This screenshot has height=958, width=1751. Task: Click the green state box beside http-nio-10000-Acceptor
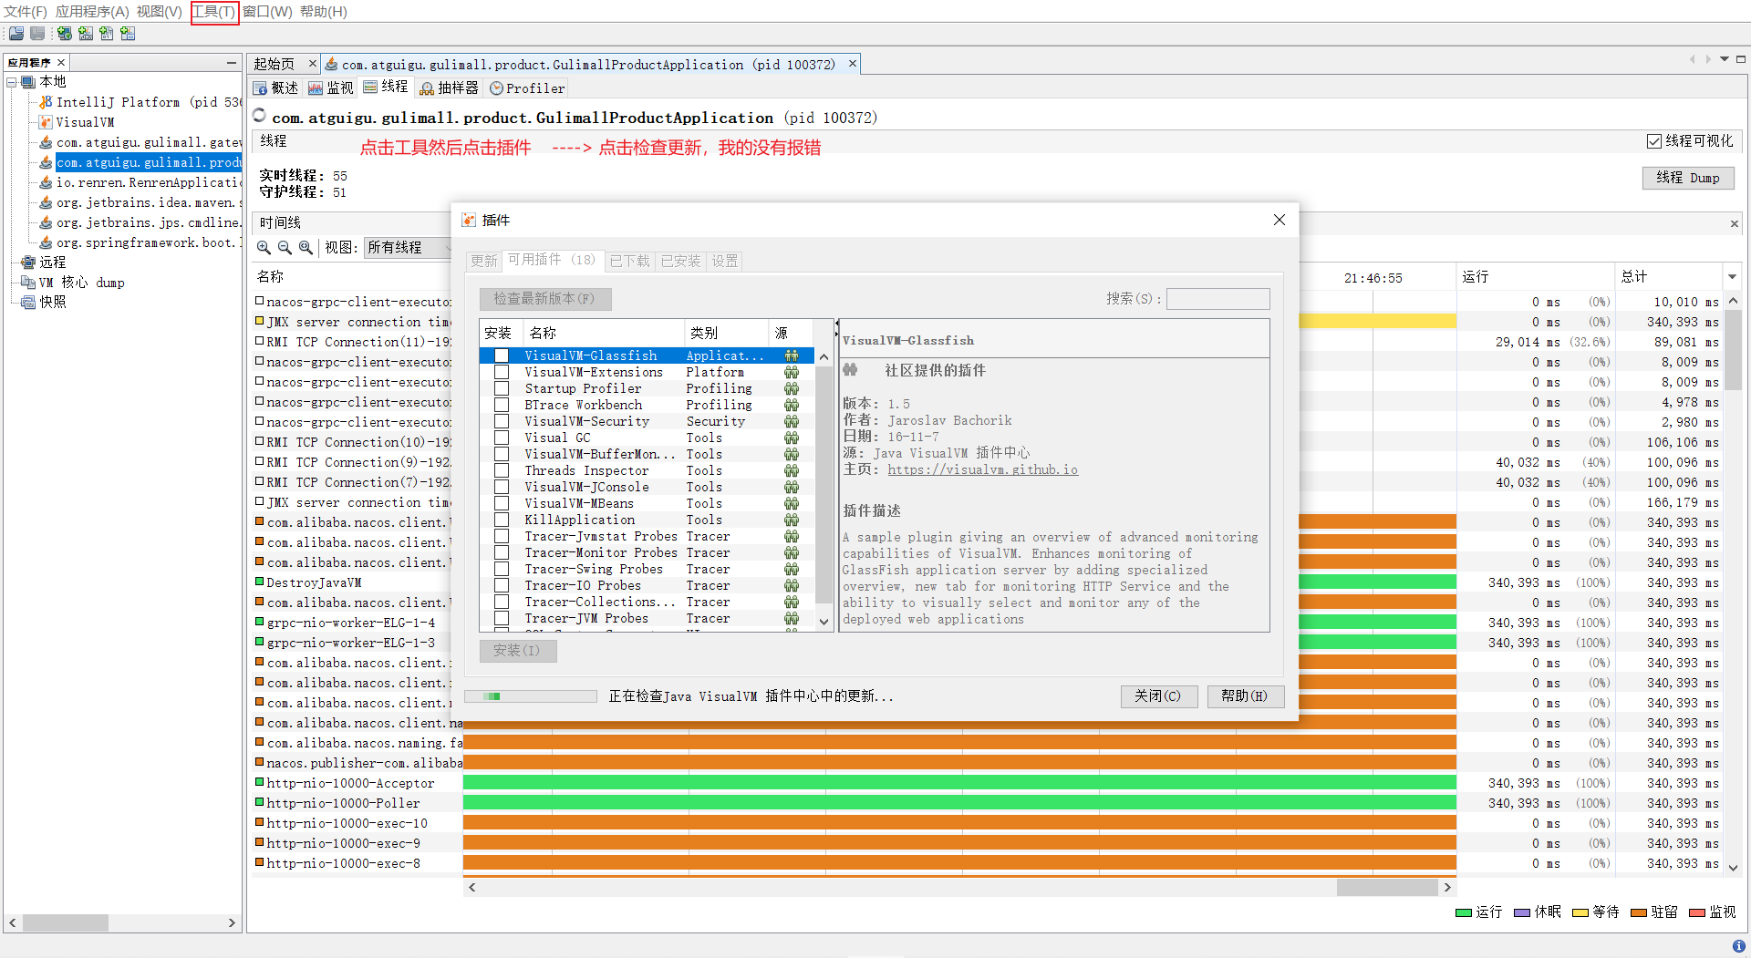260,782
